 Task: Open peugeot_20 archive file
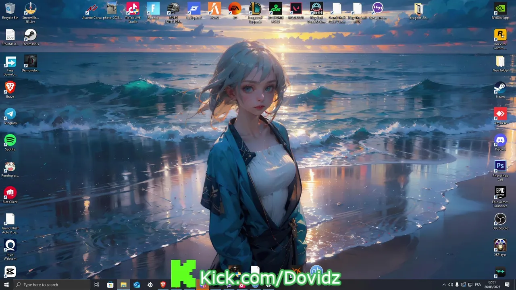tap(418, 11)
